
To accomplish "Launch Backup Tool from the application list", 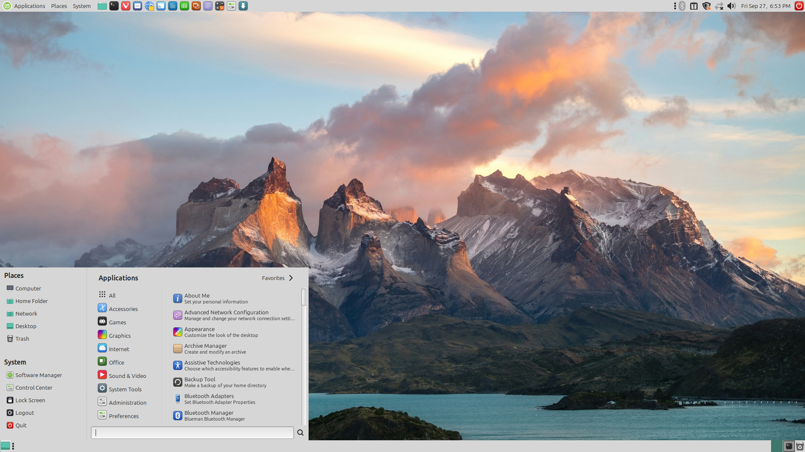I will tap(200, 382).
